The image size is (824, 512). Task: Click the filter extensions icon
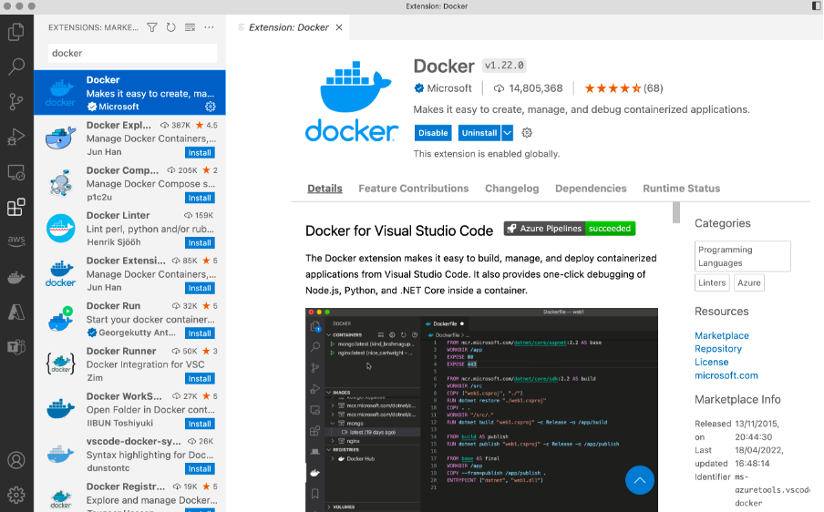152,27
